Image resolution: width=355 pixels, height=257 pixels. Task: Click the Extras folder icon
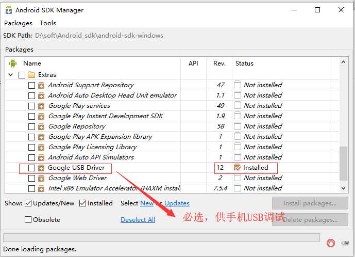31,75
